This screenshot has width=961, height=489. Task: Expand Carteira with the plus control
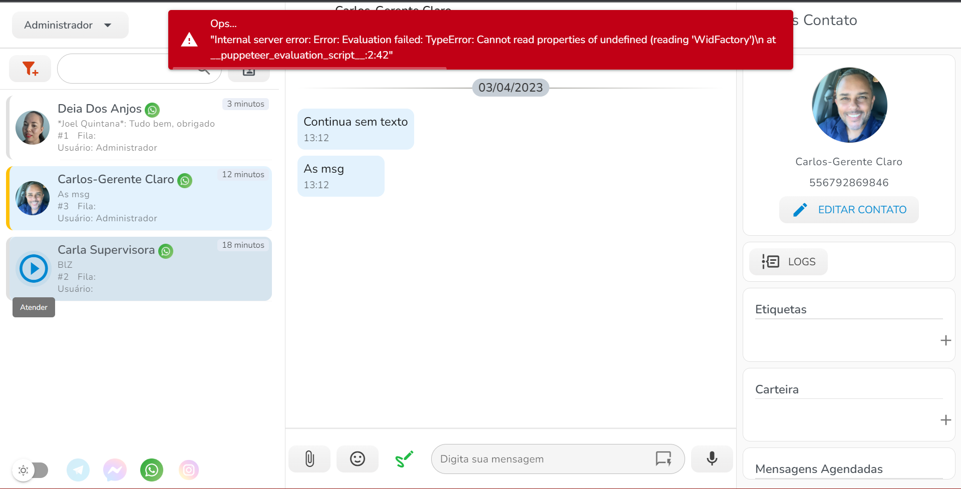[945, 420]
